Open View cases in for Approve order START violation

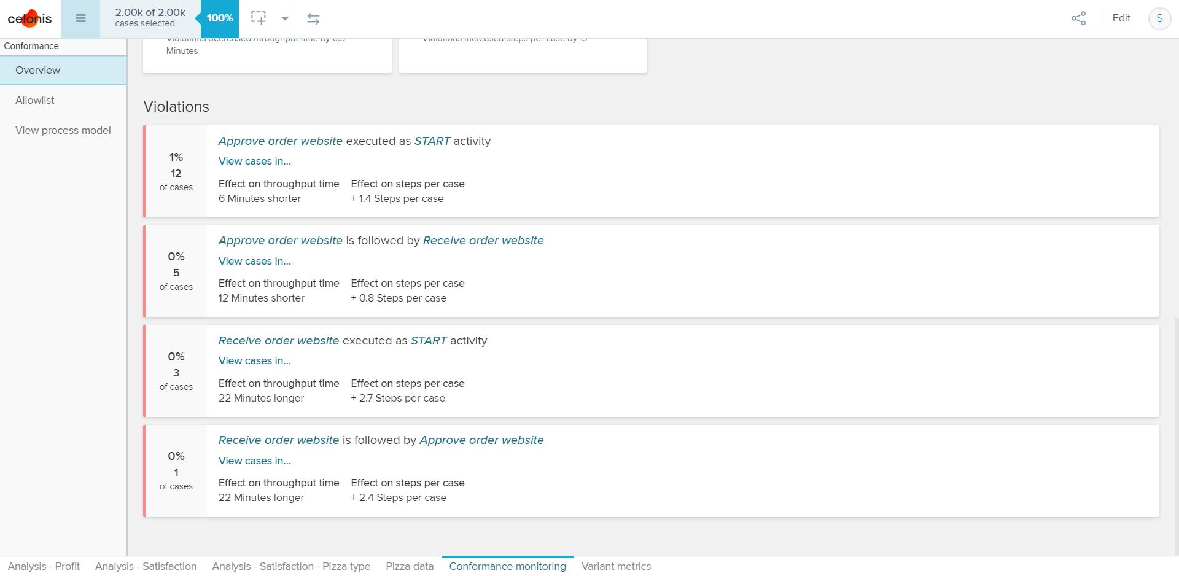pos(255,161)
